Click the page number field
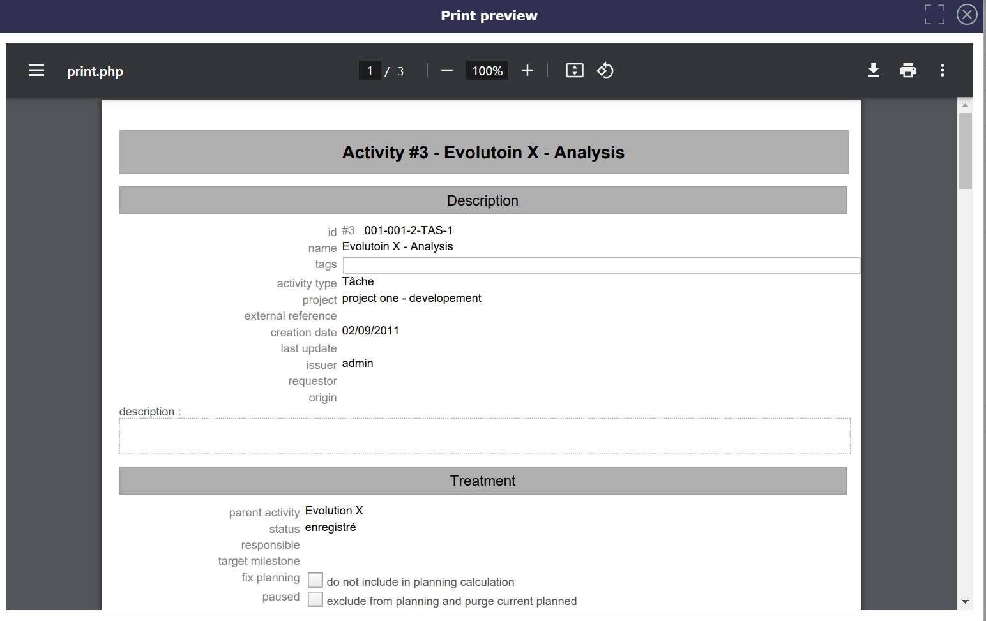This screenshot has height=621, width=986. click(370, 71)
